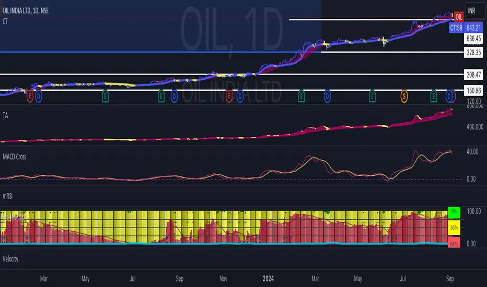This screenshot has height=287, width=487.
Task: Click the 40.00 value on the MACD scale
Action: coord(472,152)
